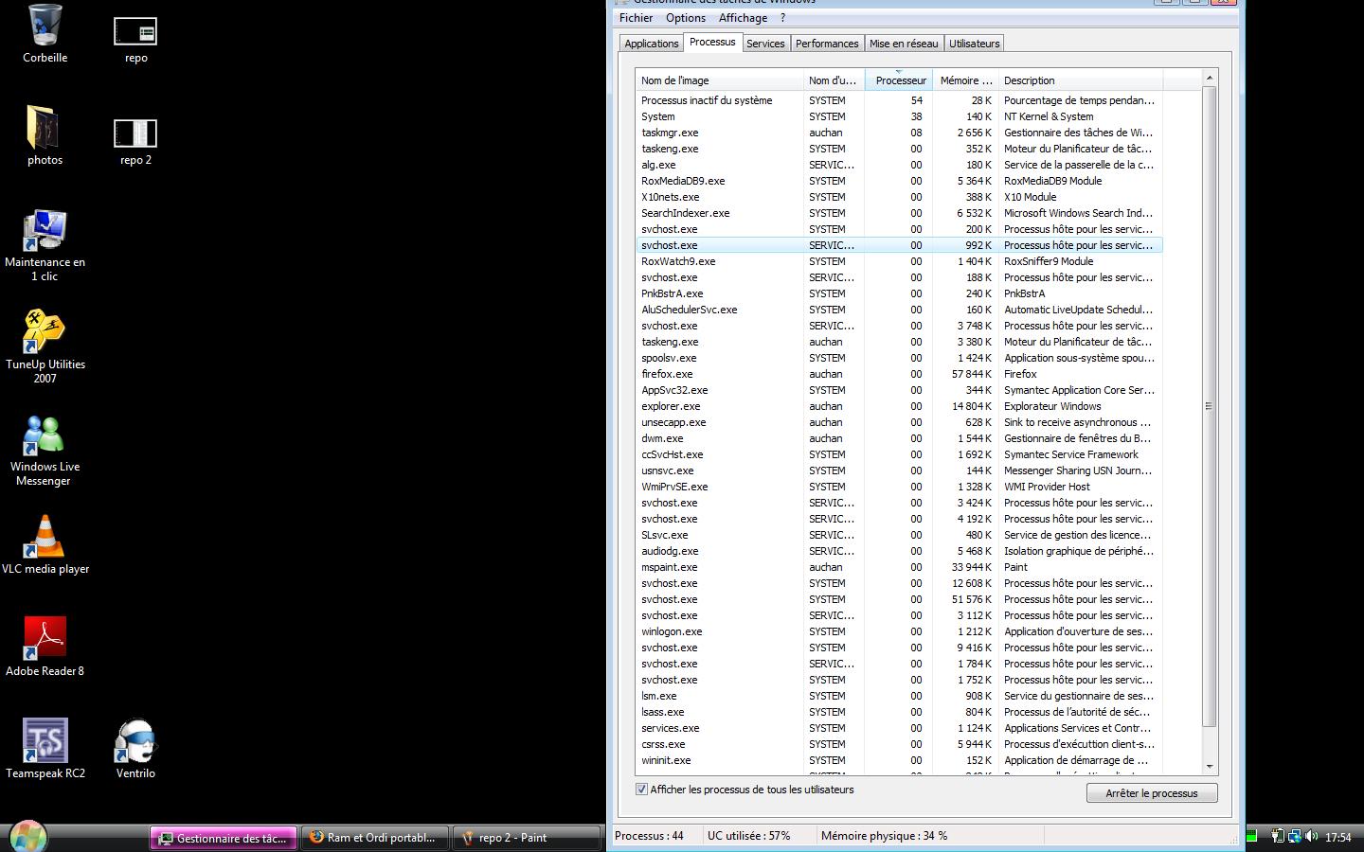Click the TuneUp Utilities 2007 shortcut

click(x=45, y=346)
